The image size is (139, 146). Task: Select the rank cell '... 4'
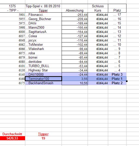pos(117,70)
